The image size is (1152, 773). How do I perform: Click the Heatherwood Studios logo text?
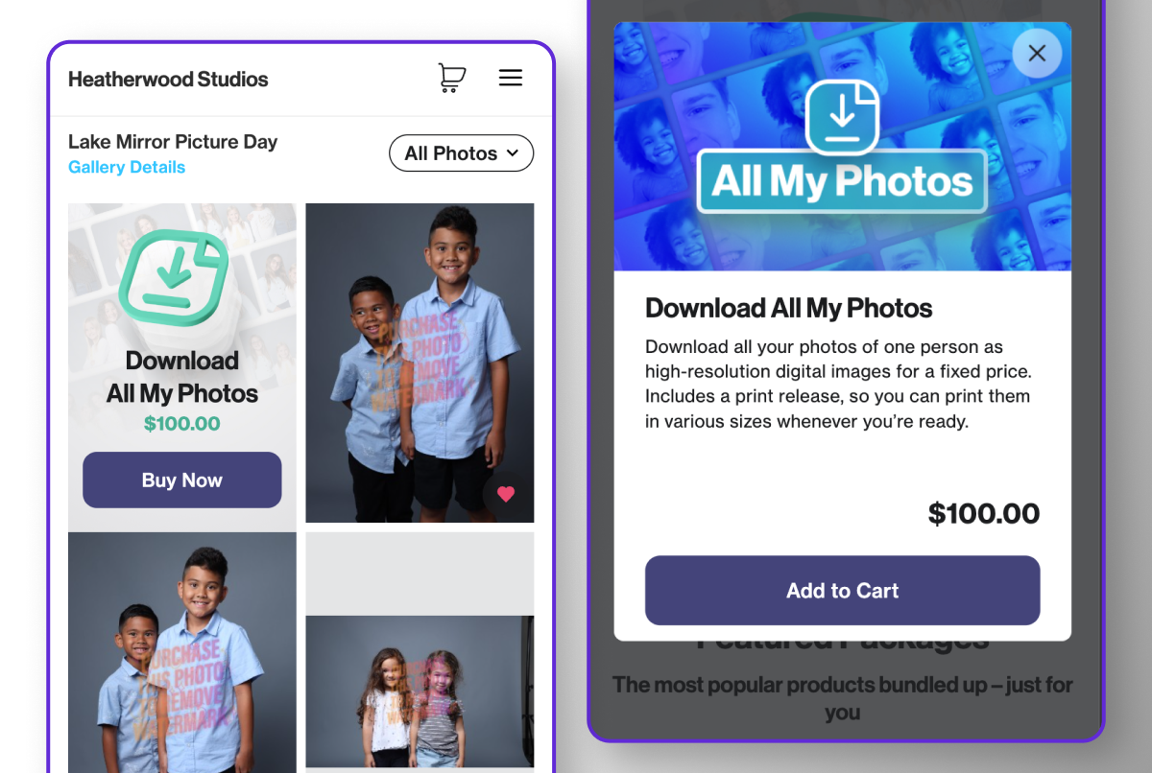(168, 80)
